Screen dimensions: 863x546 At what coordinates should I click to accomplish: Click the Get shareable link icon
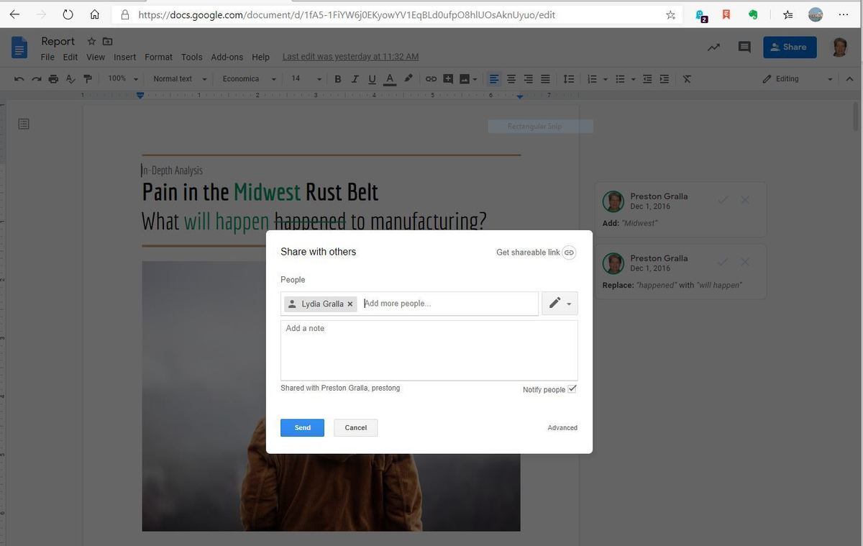(x=569, y=252)
